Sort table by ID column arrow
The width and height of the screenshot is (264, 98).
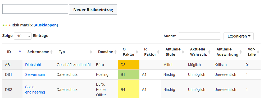click(x=20, y=51)
